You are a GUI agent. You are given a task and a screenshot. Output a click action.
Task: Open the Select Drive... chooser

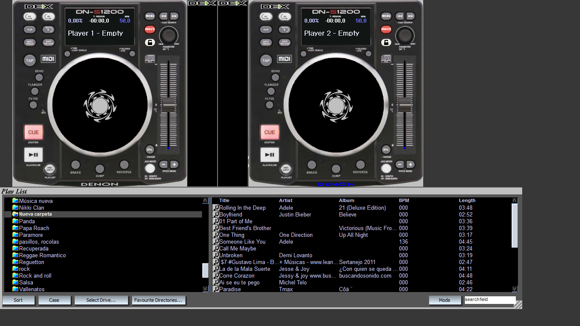[101, 300]
